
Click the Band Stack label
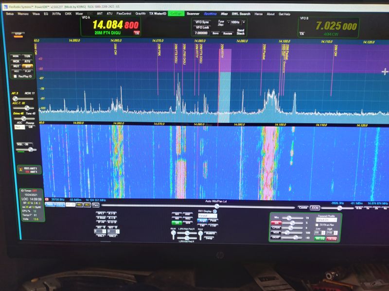(x=240, y=32)
